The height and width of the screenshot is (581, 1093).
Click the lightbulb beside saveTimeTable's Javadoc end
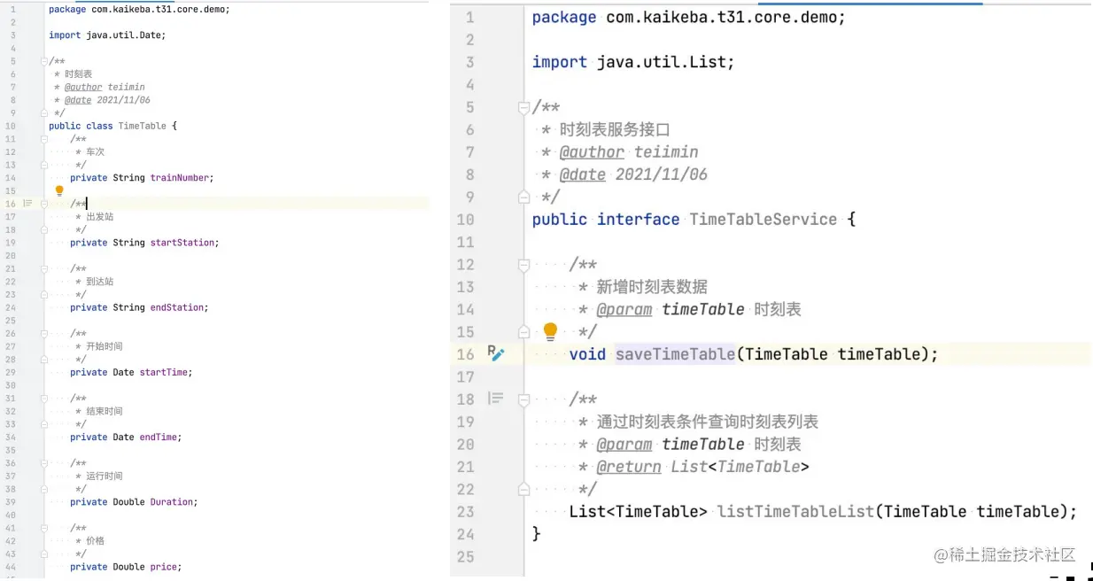[550, 331]
